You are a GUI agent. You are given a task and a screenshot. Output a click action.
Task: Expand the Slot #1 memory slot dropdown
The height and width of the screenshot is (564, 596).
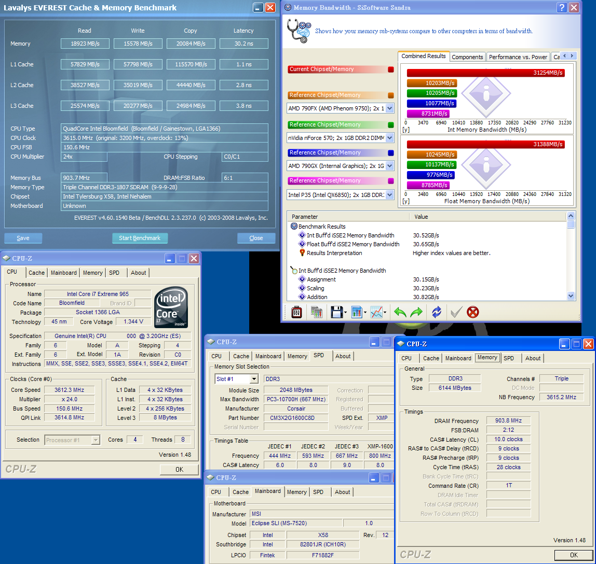click(254, 379)
